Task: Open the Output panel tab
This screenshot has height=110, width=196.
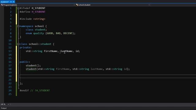Action: click(x=4, y=108)
